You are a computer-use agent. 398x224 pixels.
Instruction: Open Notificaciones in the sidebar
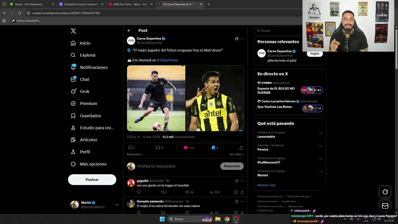tap(89, 67)
